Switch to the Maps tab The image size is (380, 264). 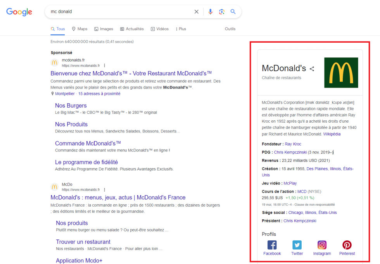coord(79,29)
